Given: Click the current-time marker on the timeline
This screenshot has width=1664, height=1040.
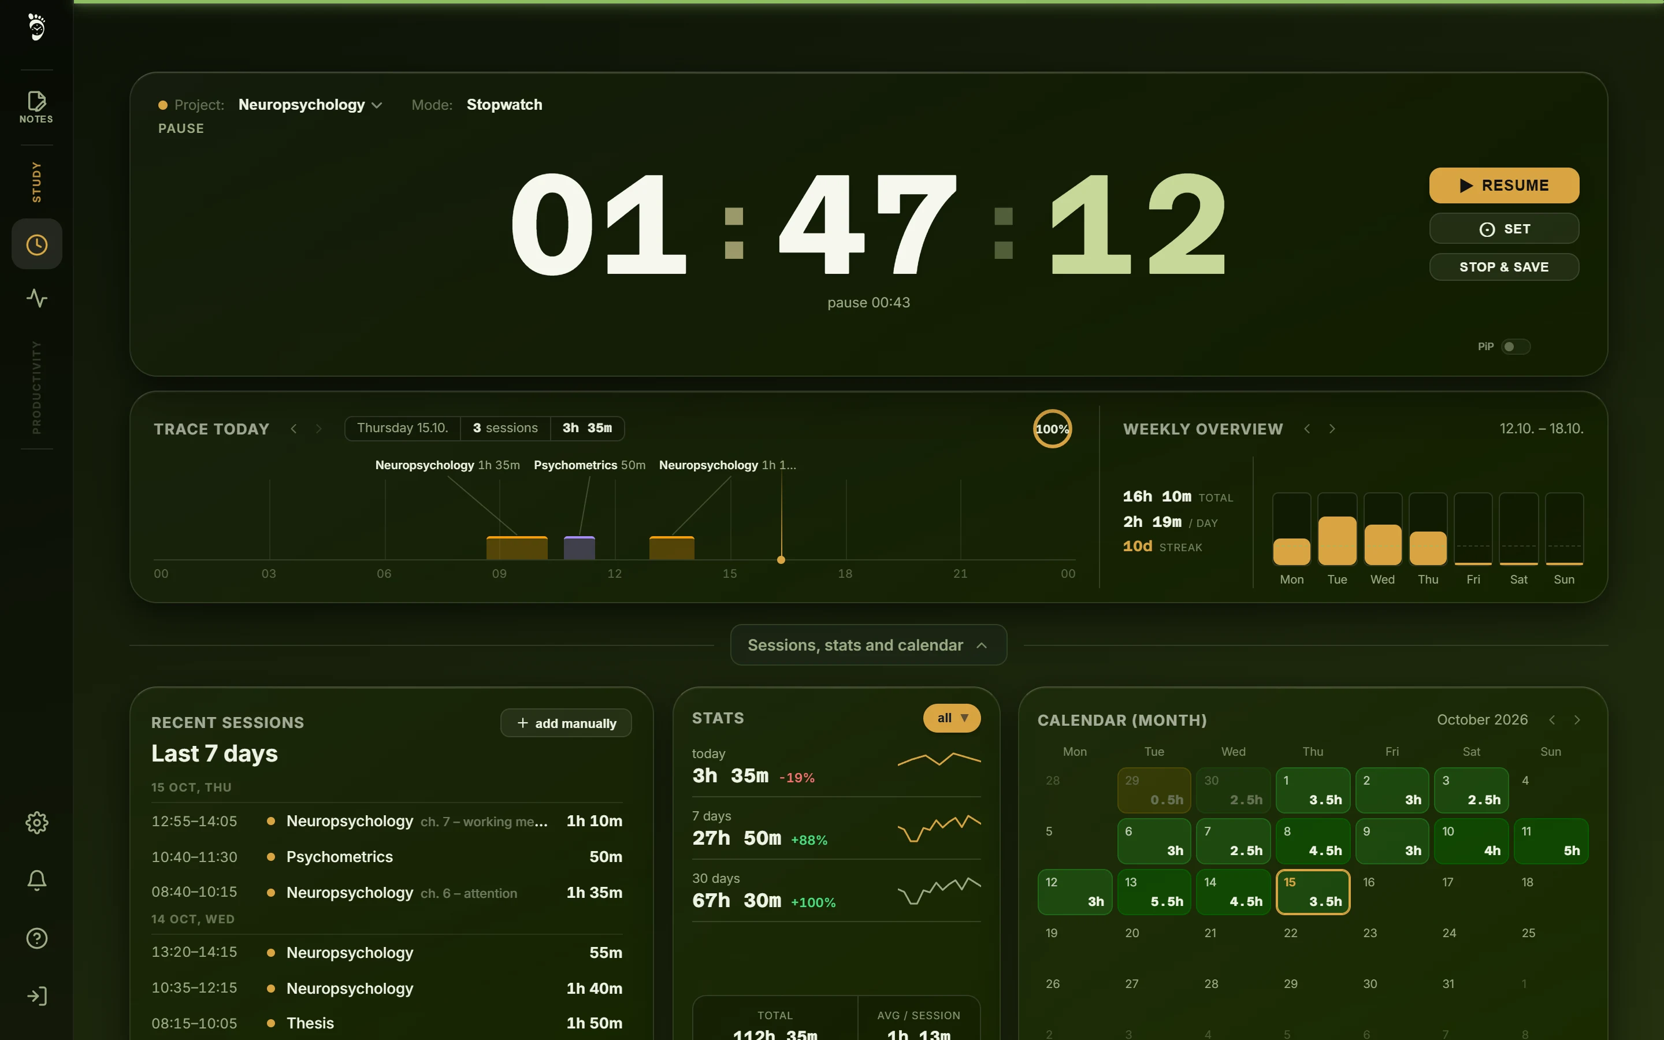Looking at the screenshot, I should [x=781, y=560].
